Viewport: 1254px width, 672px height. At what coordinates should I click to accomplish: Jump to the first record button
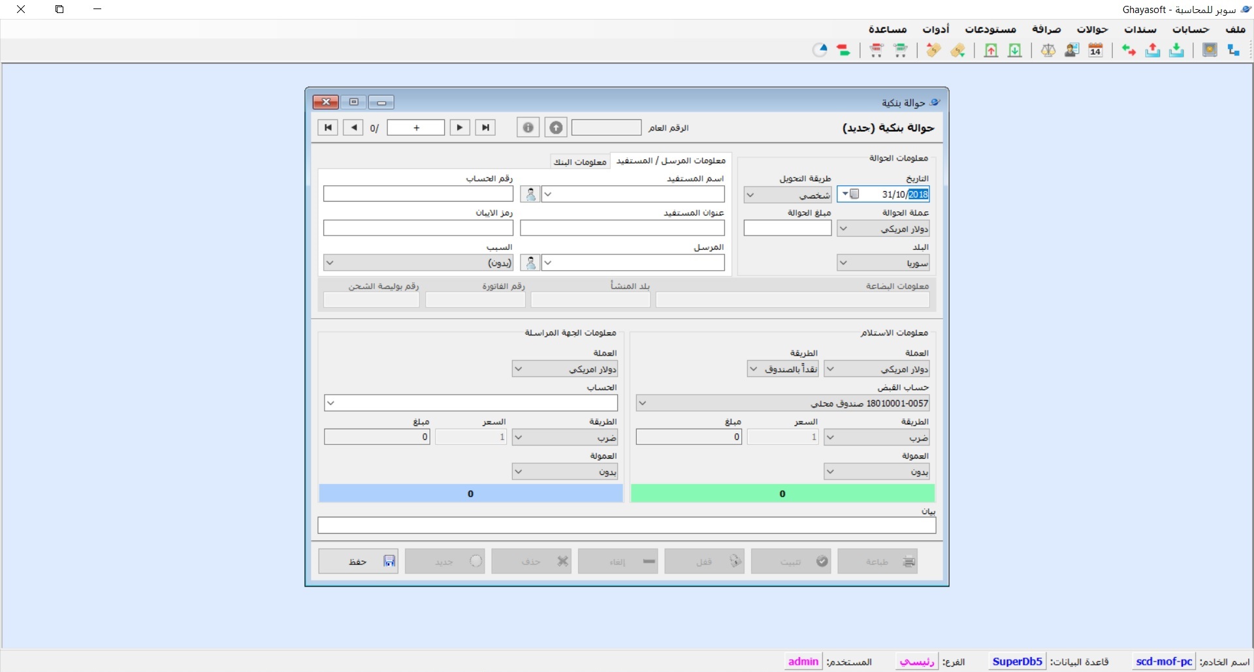328,128
